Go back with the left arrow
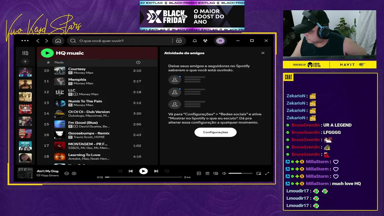Viewport: 384px width, 216px height. (38, 41)
